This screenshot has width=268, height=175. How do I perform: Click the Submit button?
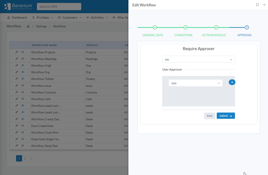click(x=226, y=116)
